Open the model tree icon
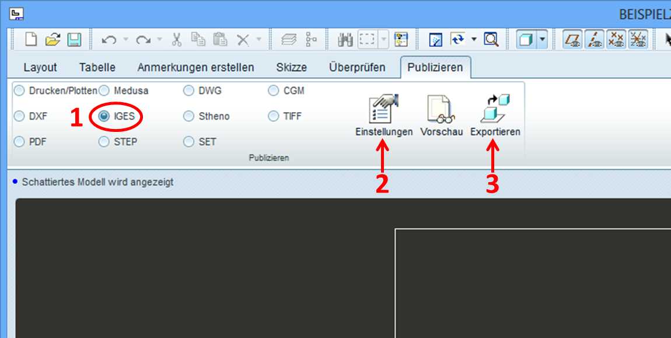The height and width of the screenshot is (338, 671). click(312, 40)
